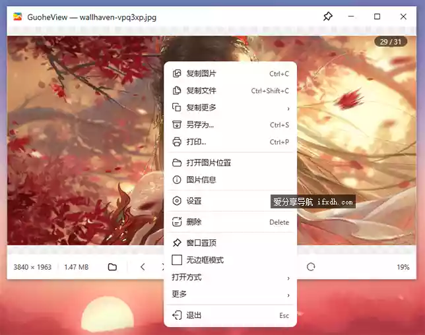This screenshot has width=425, height=335.
Task: Click the exit icon beside 退出
Action: (177, 315)
